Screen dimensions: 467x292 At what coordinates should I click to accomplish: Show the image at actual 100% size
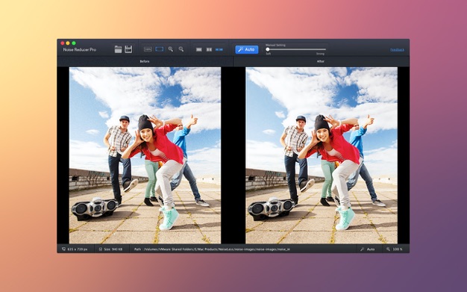pos(148,49)
